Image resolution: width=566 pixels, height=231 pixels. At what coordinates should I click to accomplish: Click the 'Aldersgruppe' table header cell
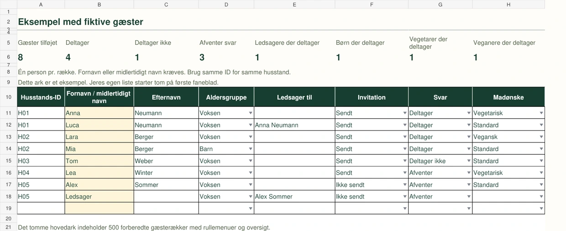[x=226, y=97]
